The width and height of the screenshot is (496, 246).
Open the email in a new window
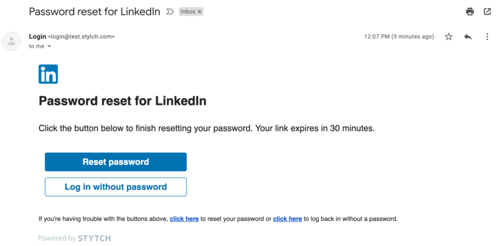click(487, 12)
